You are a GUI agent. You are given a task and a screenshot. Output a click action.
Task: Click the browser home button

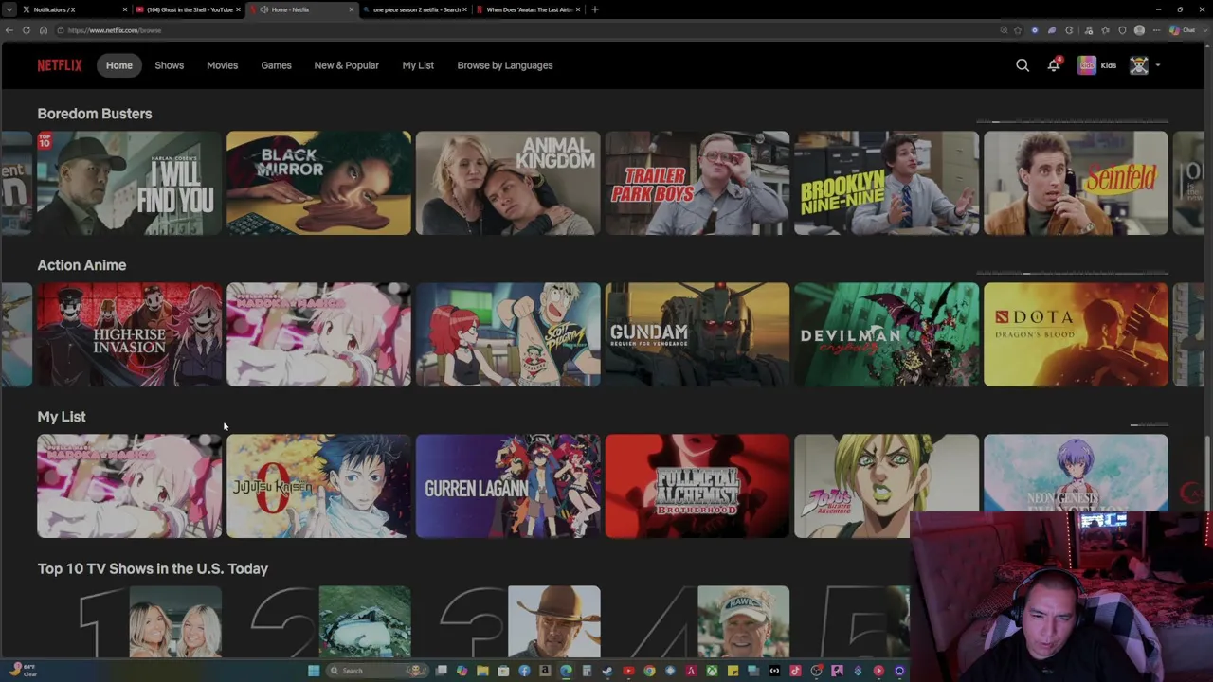43,30
